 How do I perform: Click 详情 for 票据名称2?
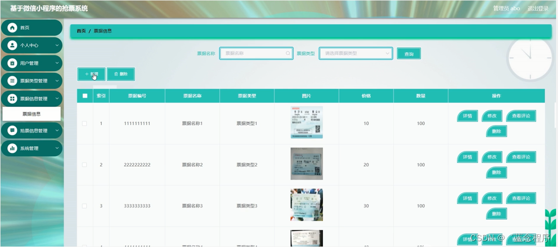[x=467, y=157]
